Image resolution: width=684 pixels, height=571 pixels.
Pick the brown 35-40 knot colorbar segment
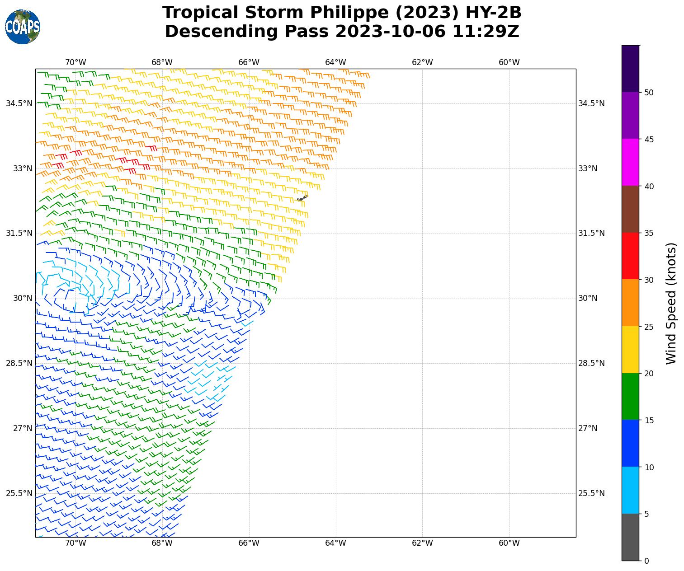tap(630, 209)
